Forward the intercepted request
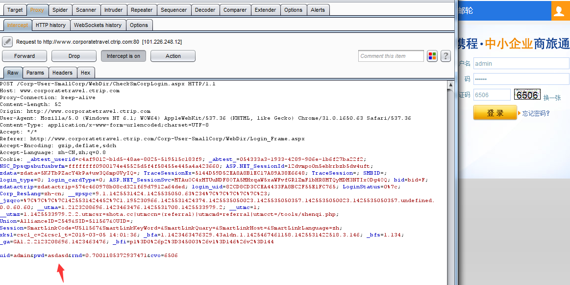The width and height of the screenshot is (570, 285). [25, 56]
